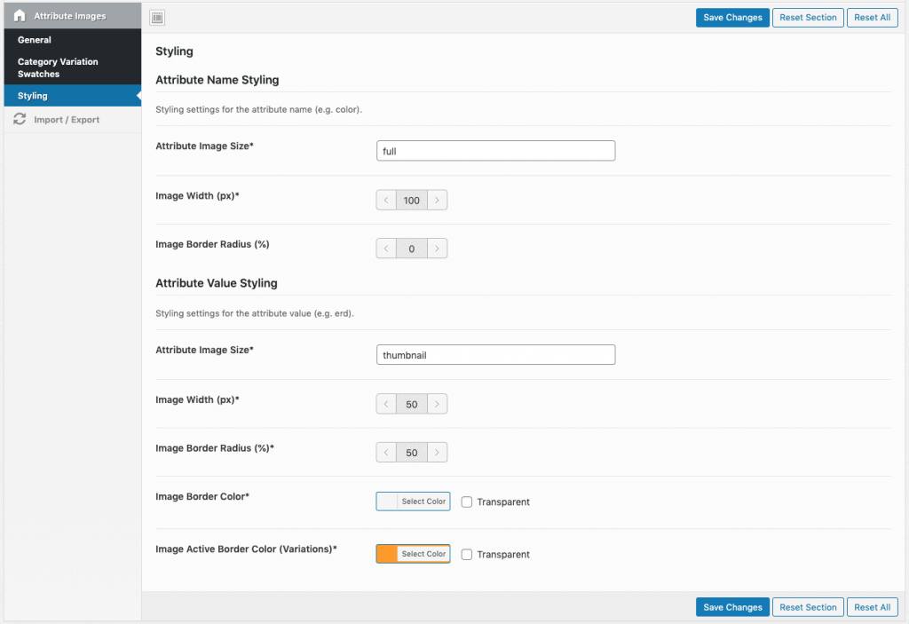Click the expand-all sections icon in top bar

(156, 18)
